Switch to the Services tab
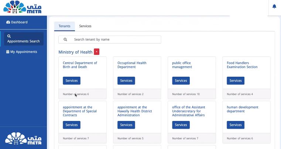This screenshot has height=149, width=281. click(85, 26)
